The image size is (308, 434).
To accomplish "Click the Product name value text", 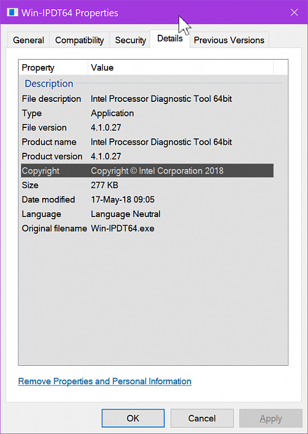I will coord(161,142).
